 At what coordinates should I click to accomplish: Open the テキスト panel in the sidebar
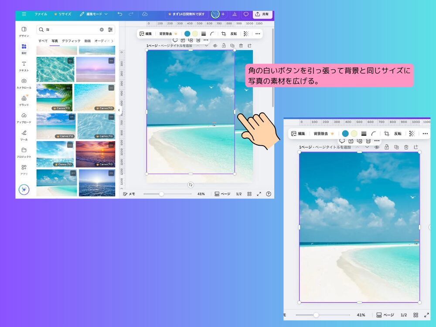click(24, 65)
